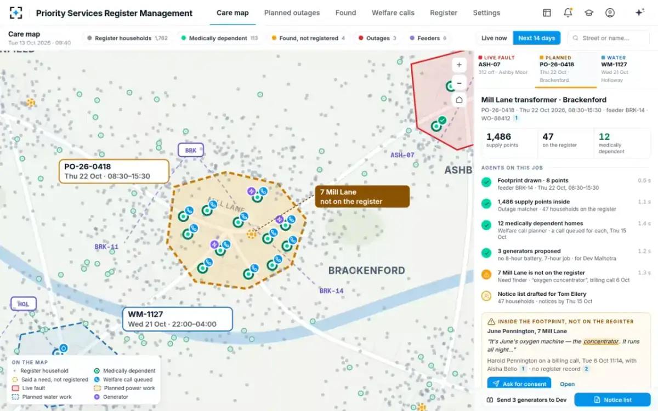
Task: Open the Settings tab
Action: coord(486,13)
